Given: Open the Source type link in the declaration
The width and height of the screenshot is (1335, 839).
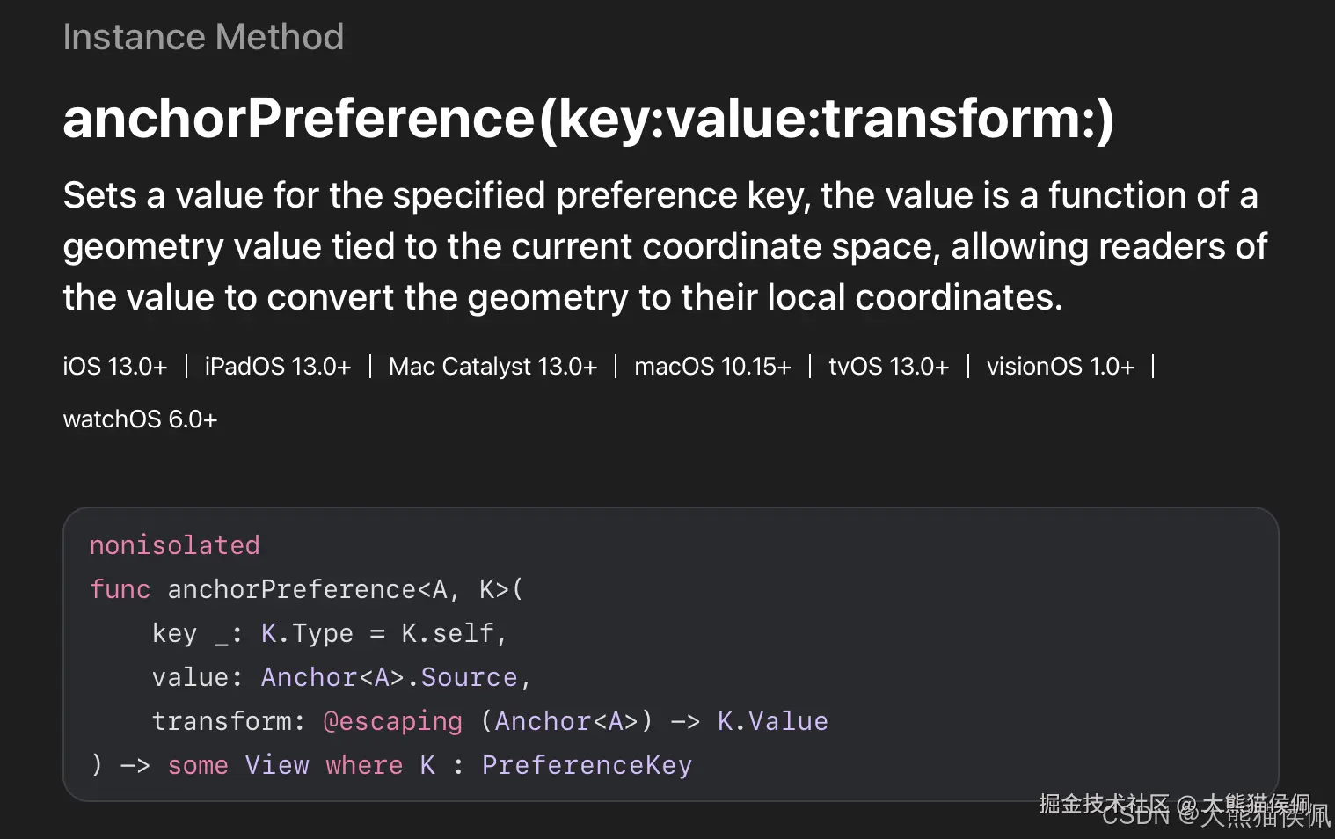Looking at the screenshot, I should tap(469, 678).
